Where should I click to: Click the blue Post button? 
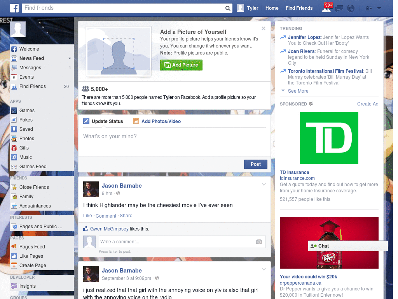pos(256,164)
